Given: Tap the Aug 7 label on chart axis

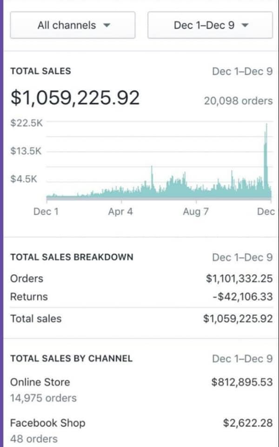Looking at the screenshot, I should pyautogui.click(x=196, y=212).
